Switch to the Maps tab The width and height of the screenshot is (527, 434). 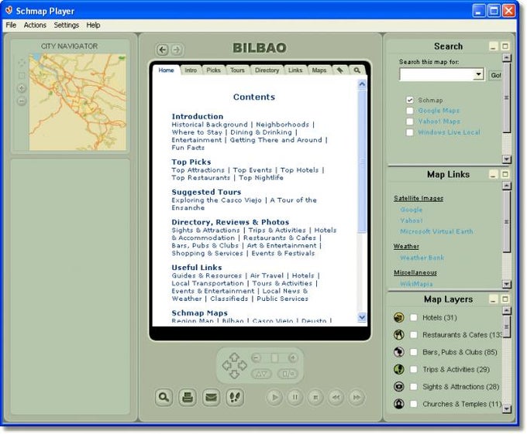(319, 70)
